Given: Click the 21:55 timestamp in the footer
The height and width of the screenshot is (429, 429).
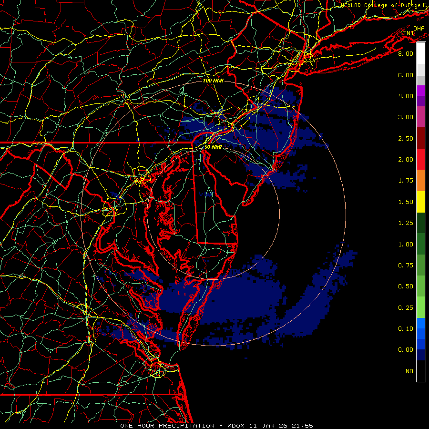Looking at the screenshot, I should (304, 426).
